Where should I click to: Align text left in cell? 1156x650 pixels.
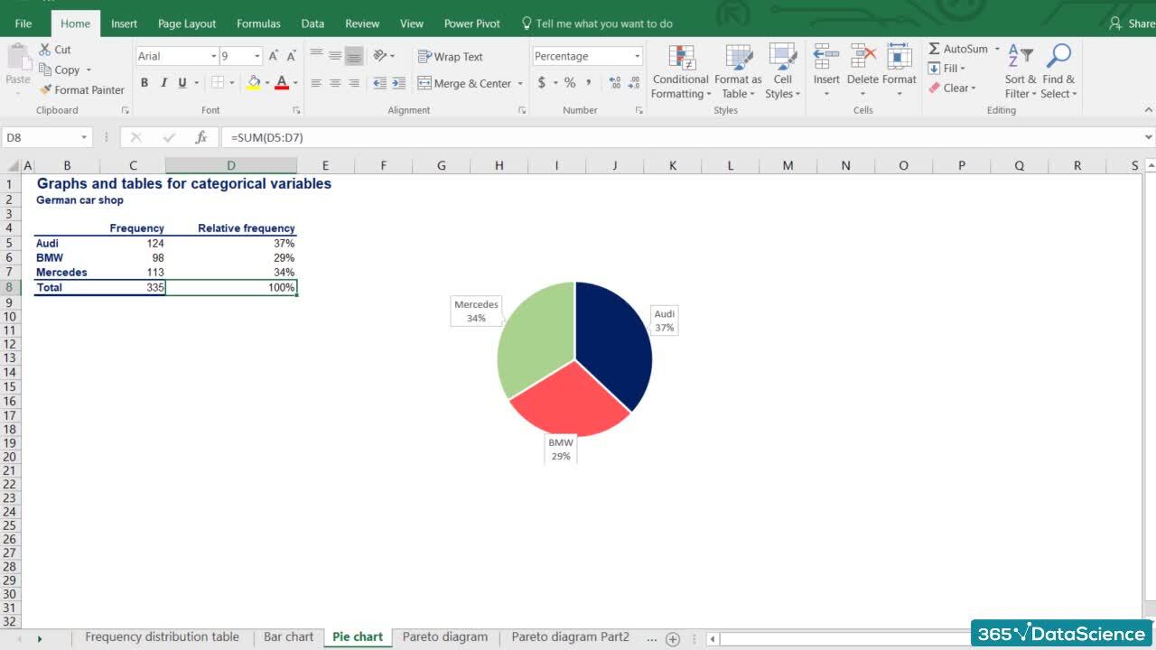pyautogui.click(x=316, y=83)
